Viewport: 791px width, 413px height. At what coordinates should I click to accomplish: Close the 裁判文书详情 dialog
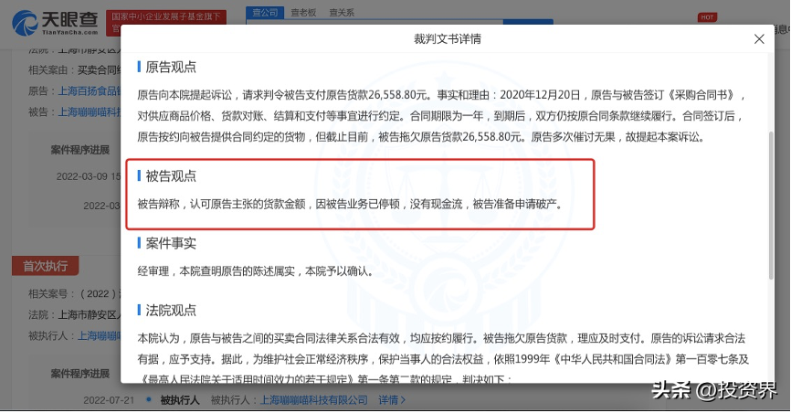click(x=759, y=39)
